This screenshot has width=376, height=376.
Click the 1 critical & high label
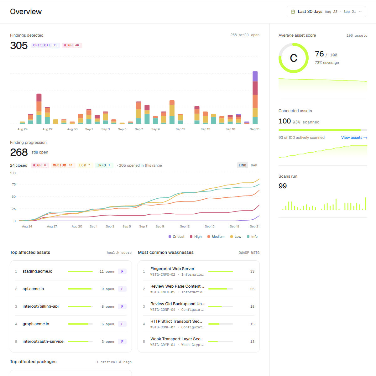point(114,362)
